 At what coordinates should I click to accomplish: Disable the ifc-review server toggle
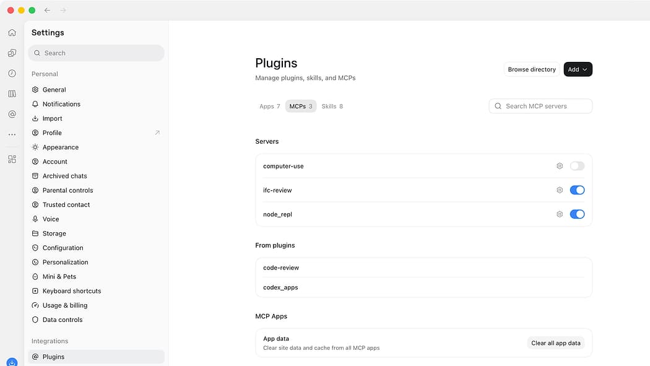[577, 190]
